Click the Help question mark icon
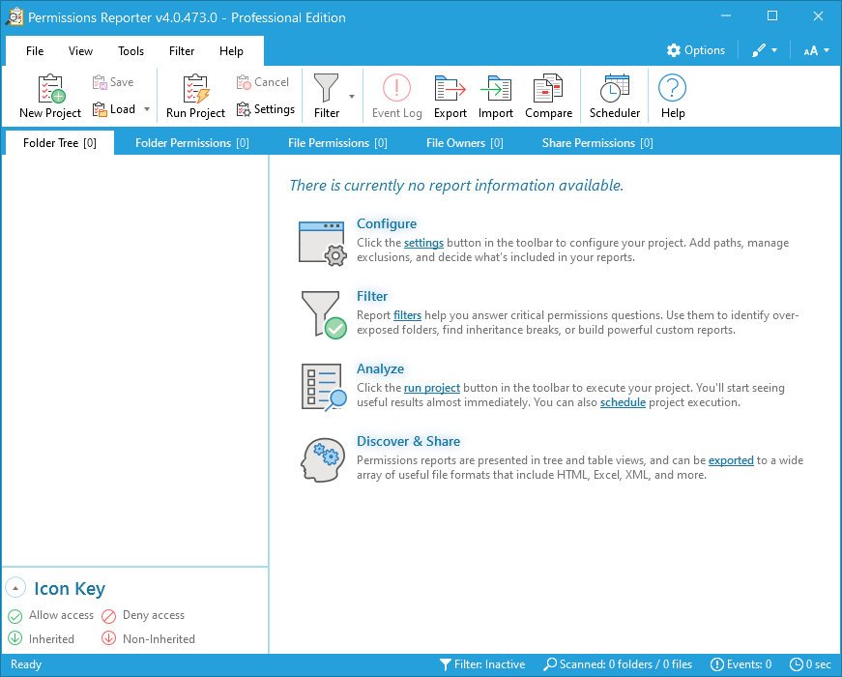 (673, 89)
